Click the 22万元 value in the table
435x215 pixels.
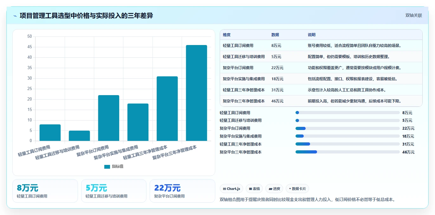pyautogui.click(x=277, y=68)
